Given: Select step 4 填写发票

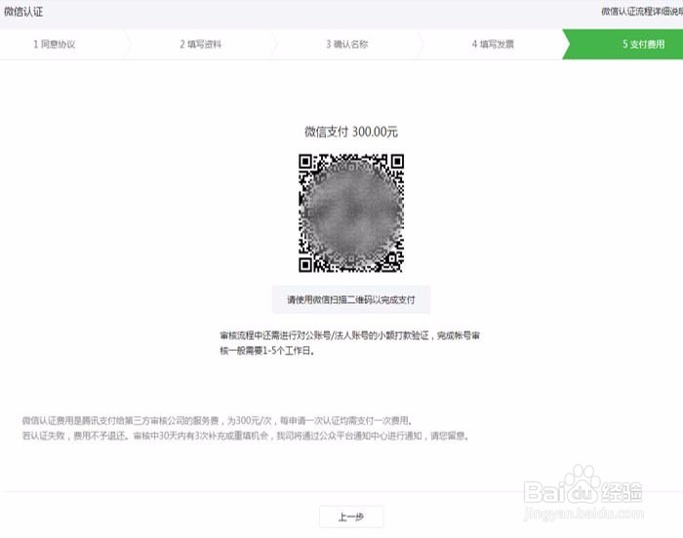Looking at the screenshot, I should pos(493,45).
